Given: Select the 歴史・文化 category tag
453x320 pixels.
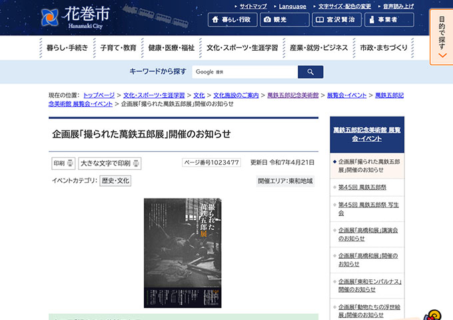Looking at the screenshot, I should 115,181.
